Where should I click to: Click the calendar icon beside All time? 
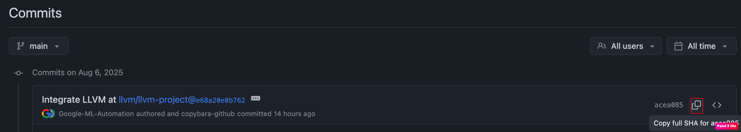(x=678, y=46)
